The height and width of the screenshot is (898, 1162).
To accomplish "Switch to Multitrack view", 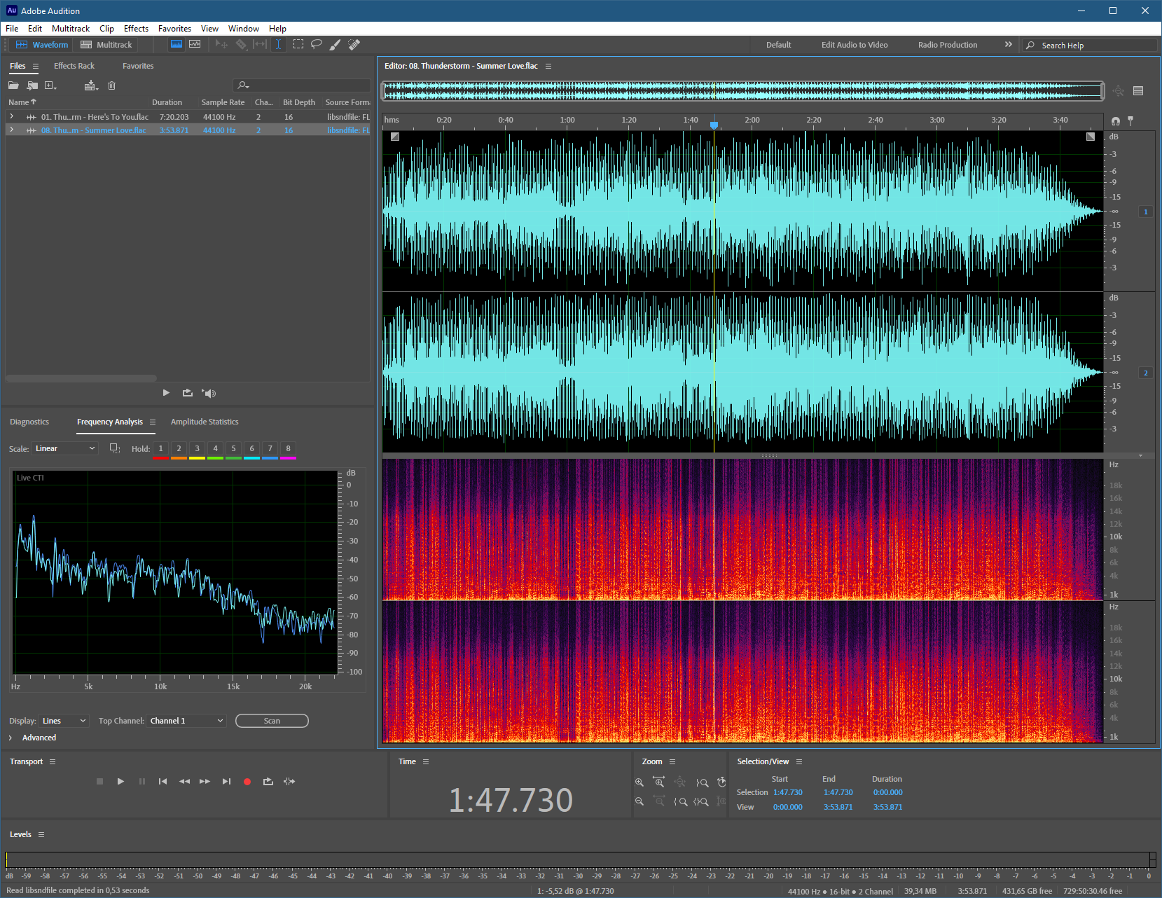I will 106,45.
